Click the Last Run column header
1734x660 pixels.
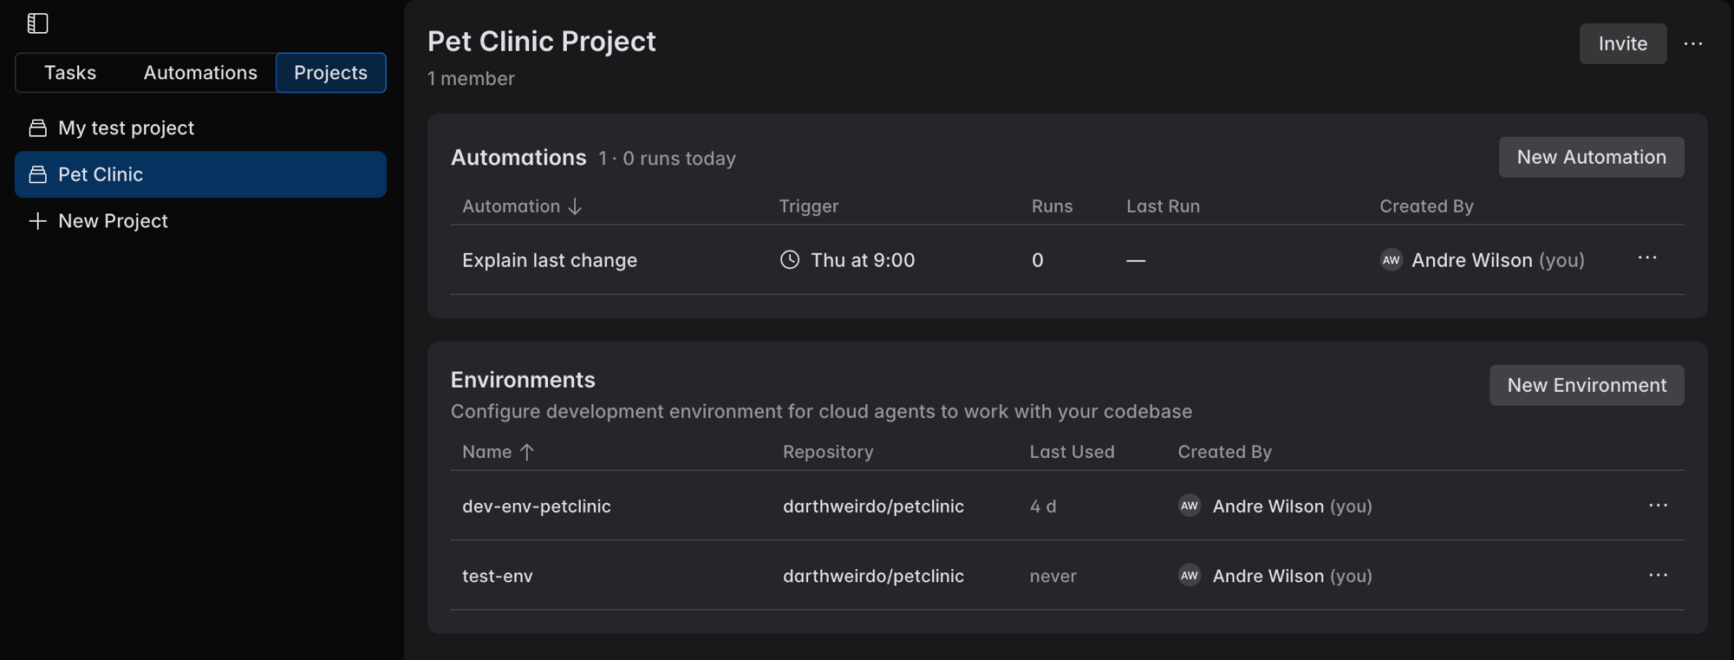tap(1163, 206)
